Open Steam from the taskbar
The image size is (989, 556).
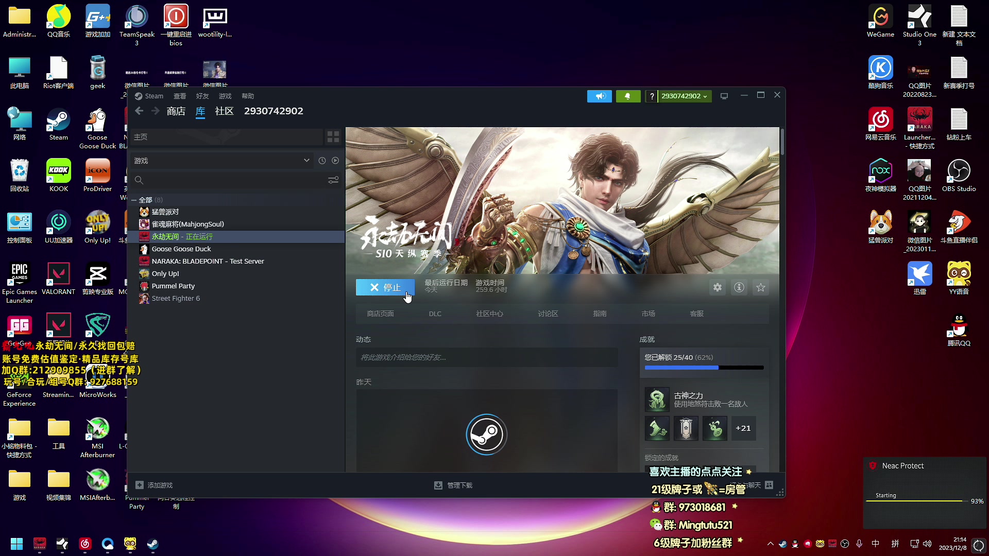(153, 544)
